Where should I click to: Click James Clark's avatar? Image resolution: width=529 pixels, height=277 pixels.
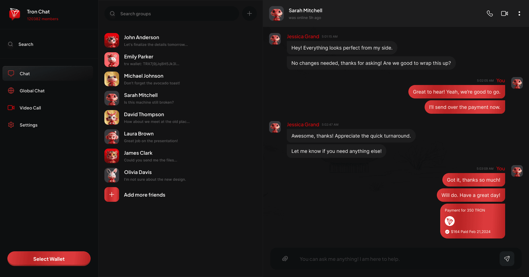point(112,156)
